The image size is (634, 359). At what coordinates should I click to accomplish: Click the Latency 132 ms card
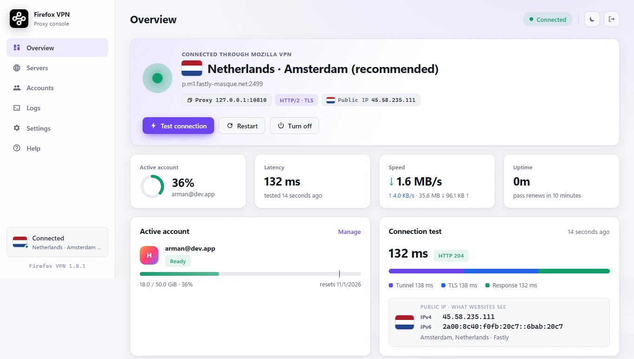[313, 181]
